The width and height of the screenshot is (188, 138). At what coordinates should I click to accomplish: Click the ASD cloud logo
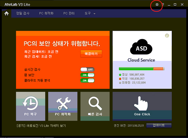click(x=141, y=47)
